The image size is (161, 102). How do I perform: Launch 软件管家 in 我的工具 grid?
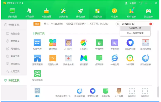[x=53, y=44]
